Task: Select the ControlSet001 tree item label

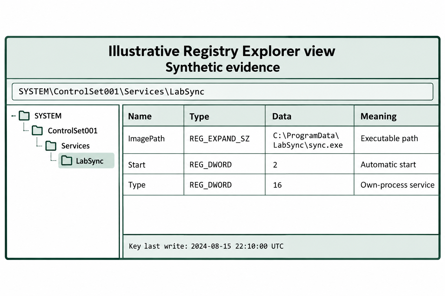Action: pyautogui.click(x=72, y=131)
